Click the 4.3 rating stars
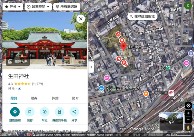The height and width of the screenshot is (137, 194). coord(22,84)
